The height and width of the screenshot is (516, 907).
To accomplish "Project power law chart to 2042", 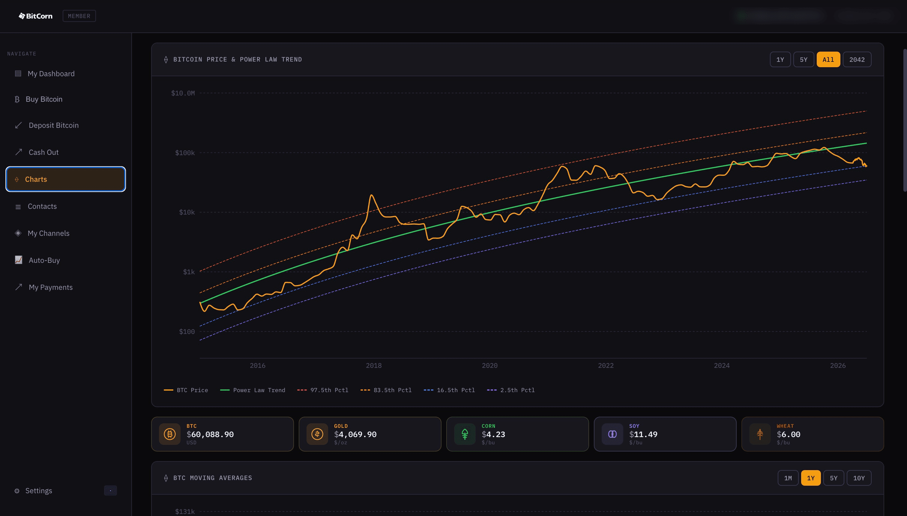I will click(857, 59).
